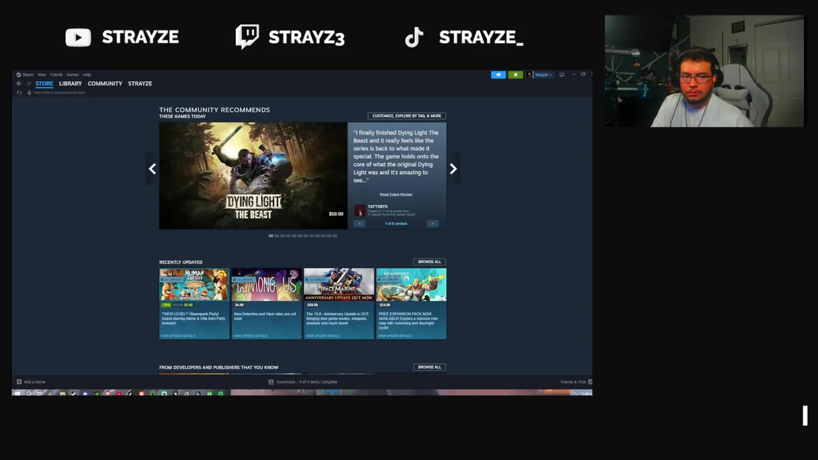View update details for Human Fall Flat
Screen dimensions: 818x460
[178, 336]
